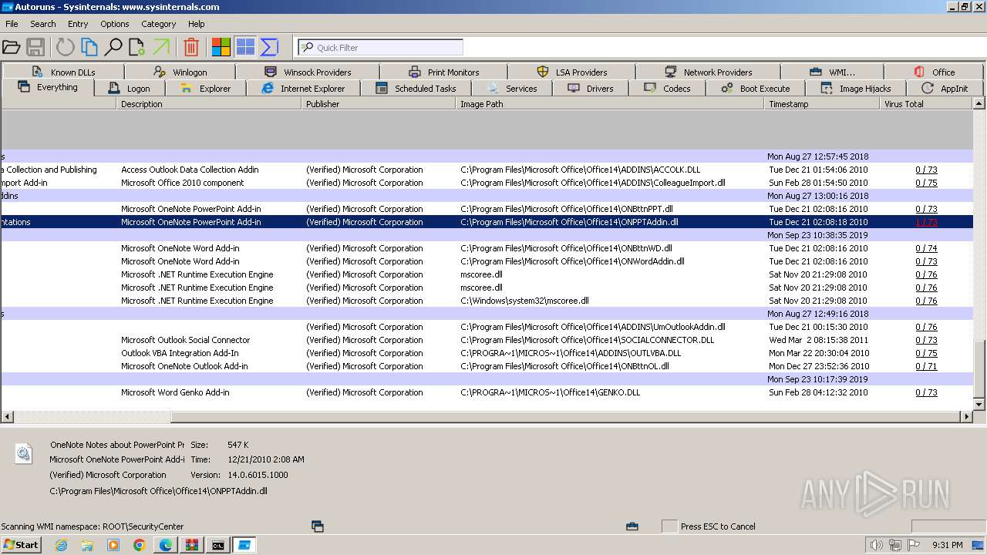Viewport: 987px width, 555px height.
Task: Switch to the Winlogon tab
Action: click(x=180, y=72)
